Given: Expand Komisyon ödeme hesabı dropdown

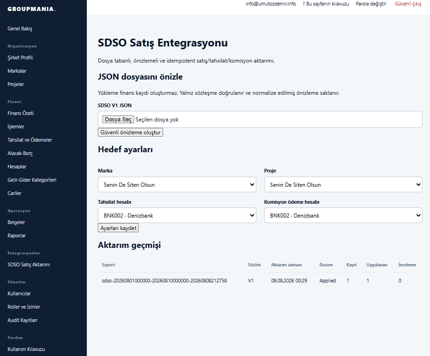Looking at the screenshot, I should tap(343, 215).
